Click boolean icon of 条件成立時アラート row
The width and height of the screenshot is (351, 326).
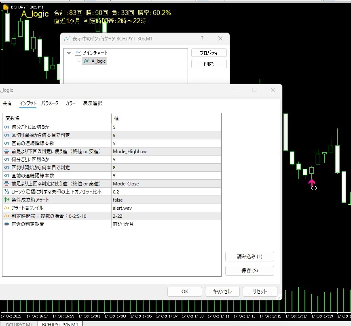point(7,200)
